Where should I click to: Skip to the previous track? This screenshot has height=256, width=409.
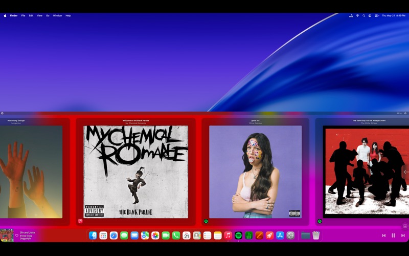click(384, 236)
